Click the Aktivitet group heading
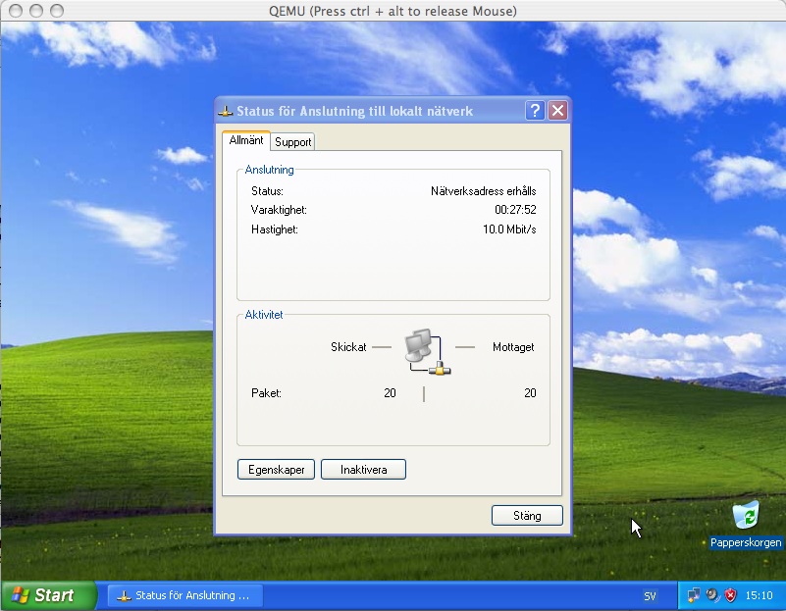The height and width of the screenshot is (611, 786). click(x=264, y=315)
